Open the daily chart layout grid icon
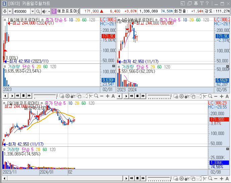Viewport: 231px width, 183px height. click(176, 179)
